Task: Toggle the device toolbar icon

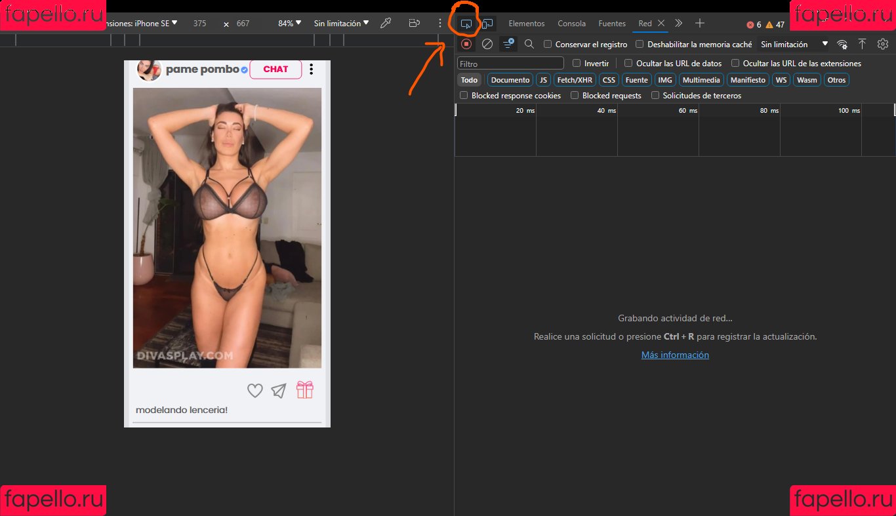Action: point(487,24)
